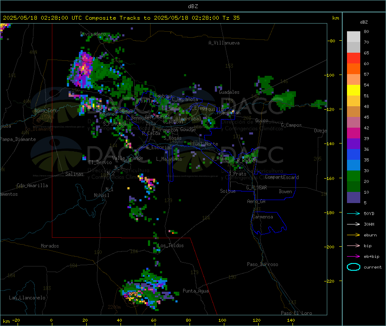The height and width of the screenshot is (326, 386).
Task: Click the '140' tick on bottom km axis
Action: point(291,320)
